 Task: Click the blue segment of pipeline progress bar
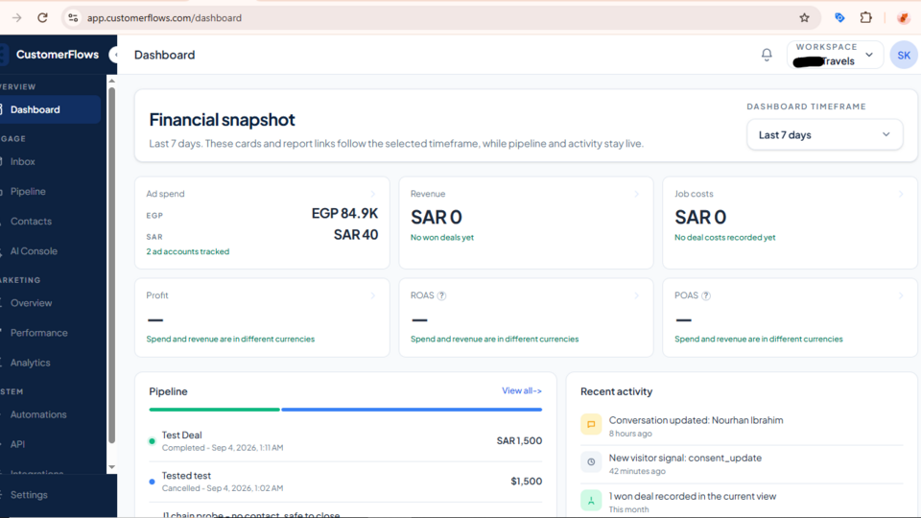pos(412,410)
